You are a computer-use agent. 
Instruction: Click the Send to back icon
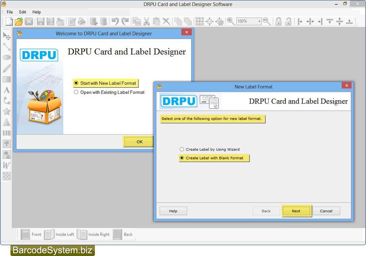[x=188, y=22]
